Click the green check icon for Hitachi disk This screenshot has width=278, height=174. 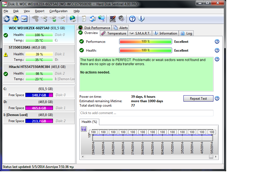point(6,74)
